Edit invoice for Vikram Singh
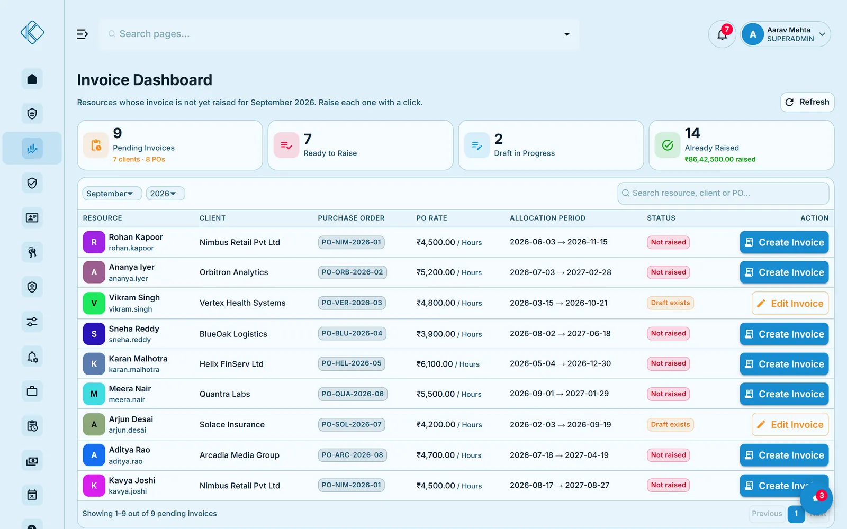 tap(790, 304)
